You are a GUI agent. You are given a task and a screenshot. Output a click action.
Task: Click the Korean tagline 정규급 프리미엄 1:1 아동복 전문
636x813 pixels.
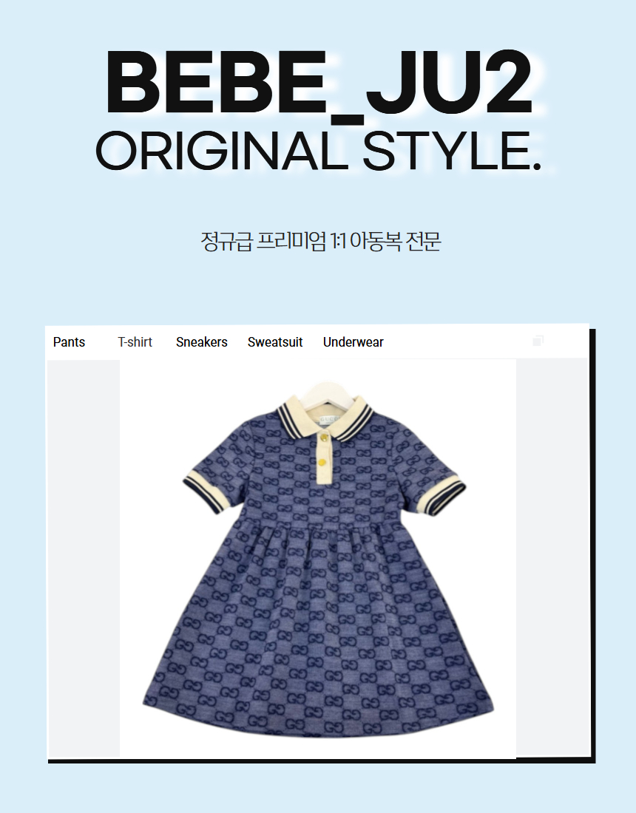point(321,242)
